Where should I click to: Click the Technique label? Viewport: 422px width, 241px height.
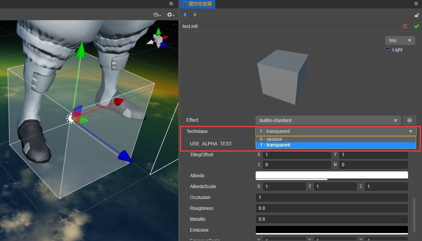pyautogui.click(x=197, y=131)
